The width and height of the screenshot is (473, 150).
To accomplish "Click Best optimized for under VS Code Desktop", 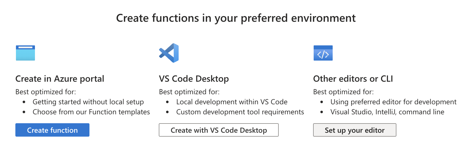I will pos(189,92).
